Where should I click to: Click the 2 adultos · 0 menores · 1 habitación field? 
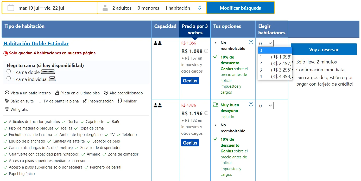[152, 8]
